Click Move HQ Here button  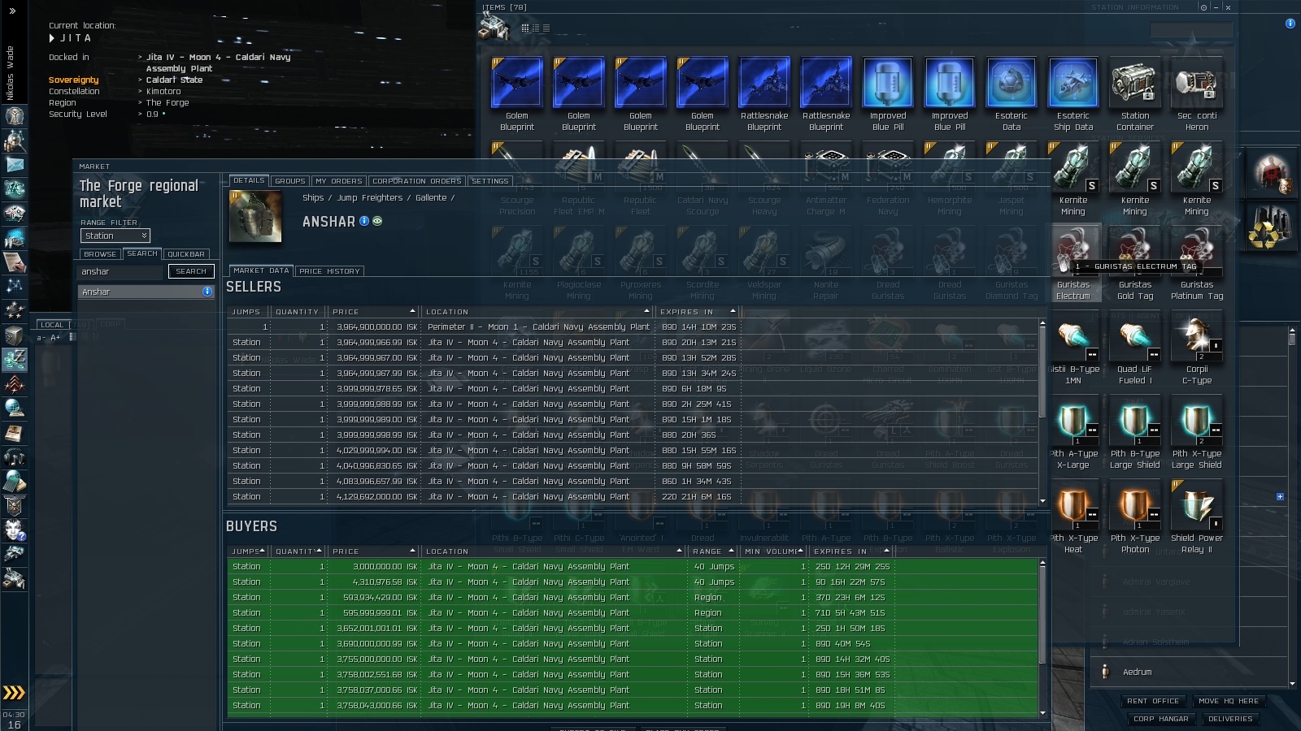coord(1229,701)
